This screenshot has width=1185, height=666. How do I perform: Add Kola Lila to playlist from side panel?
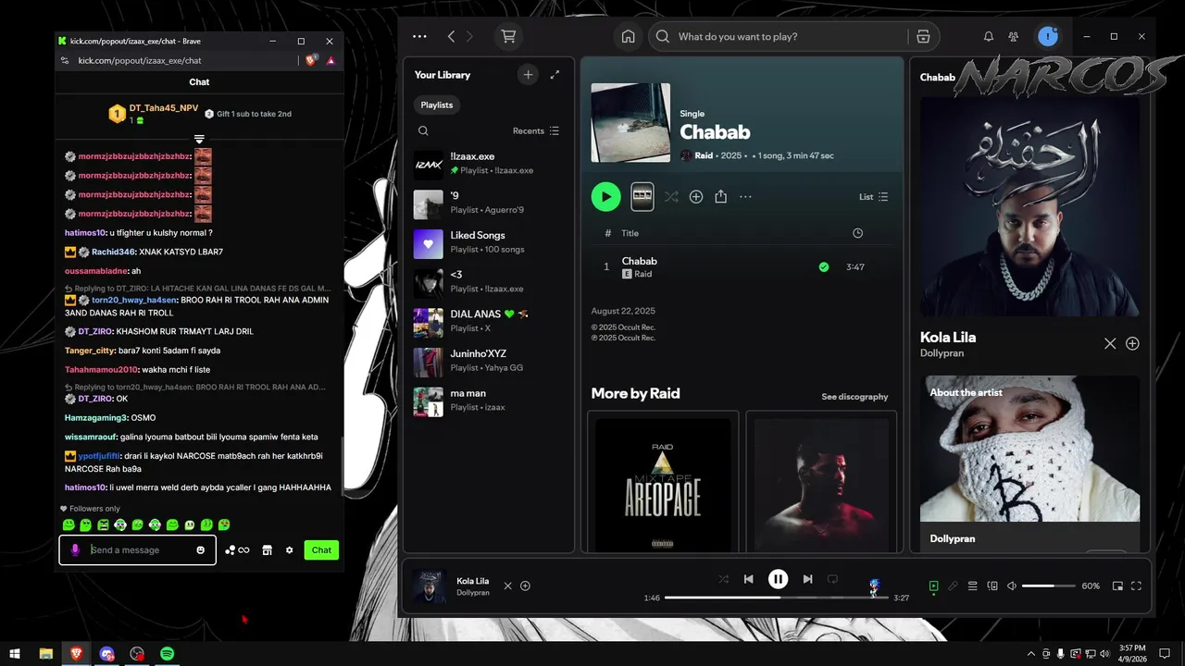[1132, 343]
